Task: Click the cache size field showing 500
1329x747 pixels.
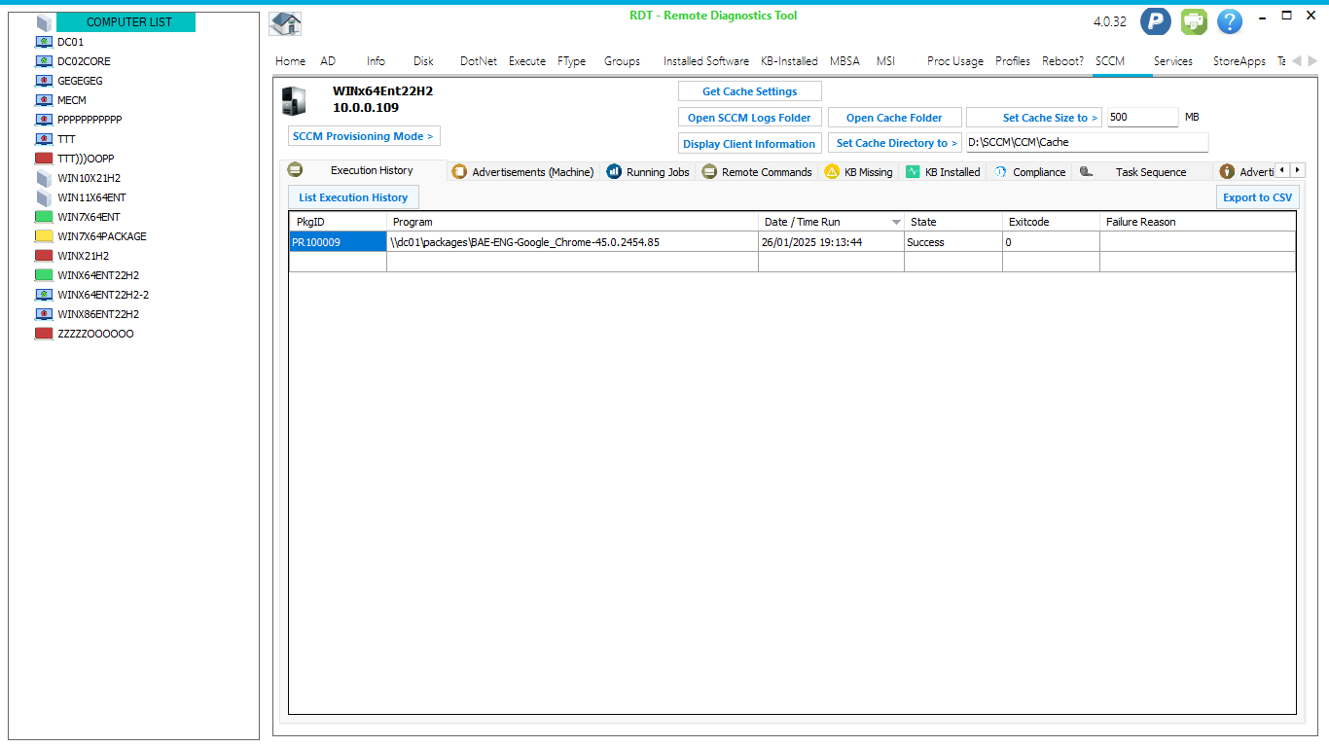Action: tap(1142, 117)
